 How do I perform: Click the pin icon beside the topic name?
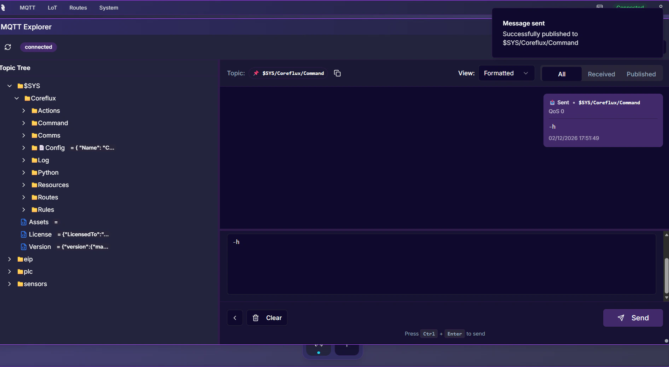[256, 73]
